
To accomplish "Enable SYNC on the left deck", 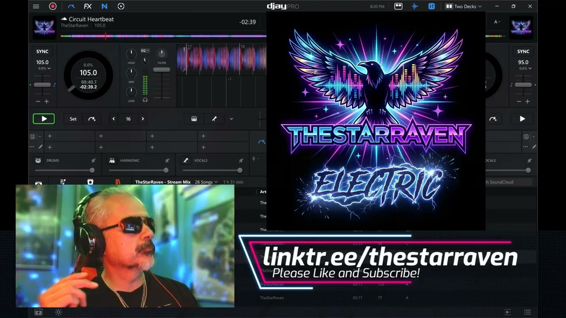I will point(42,51).
